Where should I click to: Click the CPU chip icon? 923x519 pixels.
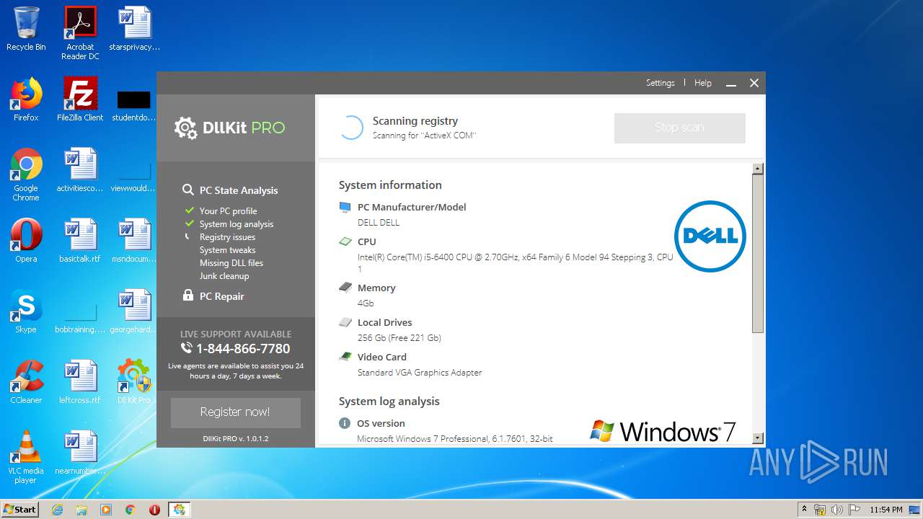tap(345, 241)
